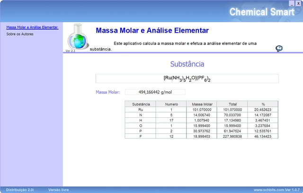
Task: Click total 61,947524 cell
Action: (x=232, y=131)
